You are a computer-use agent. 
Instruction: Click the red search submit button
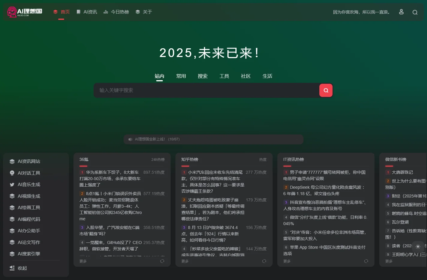point(326,90)
